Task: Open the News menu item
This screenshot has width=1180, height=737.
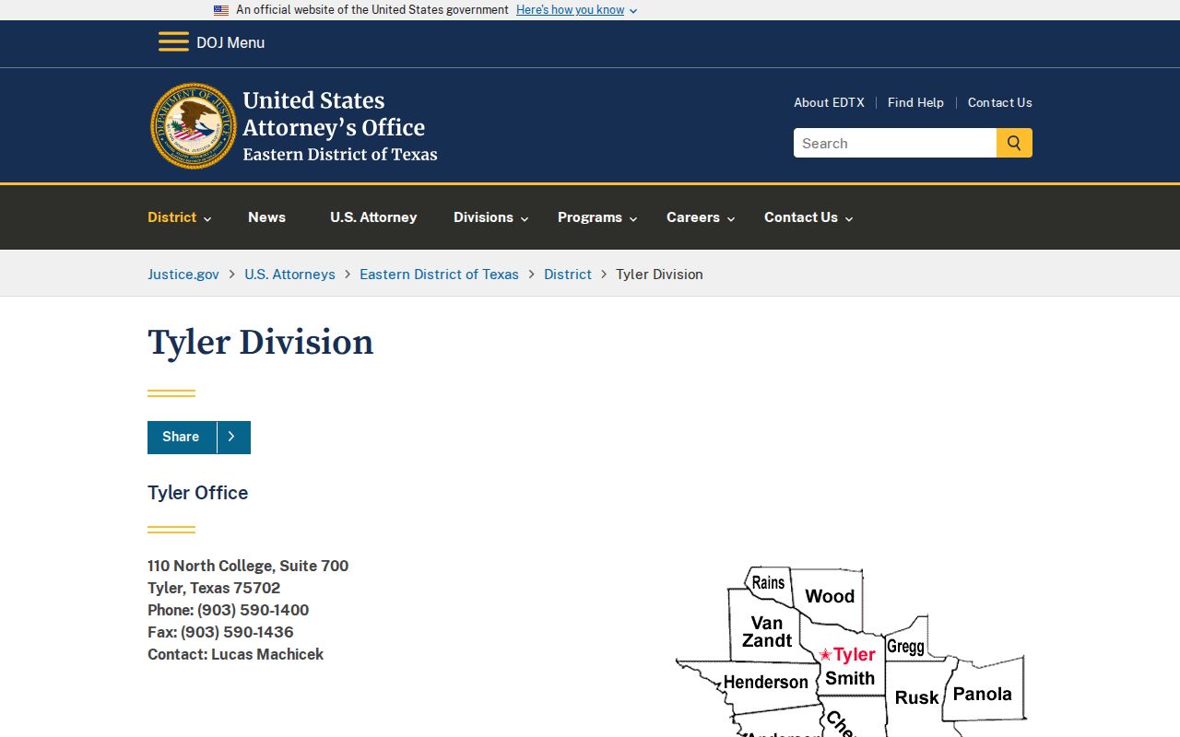Action: tap(266, 217)
